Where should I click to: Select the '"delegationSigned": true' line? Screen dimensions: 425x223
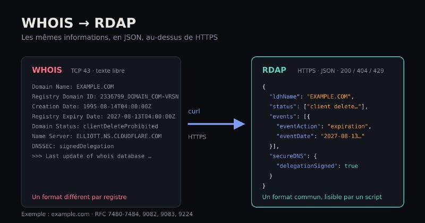[317, 166]
